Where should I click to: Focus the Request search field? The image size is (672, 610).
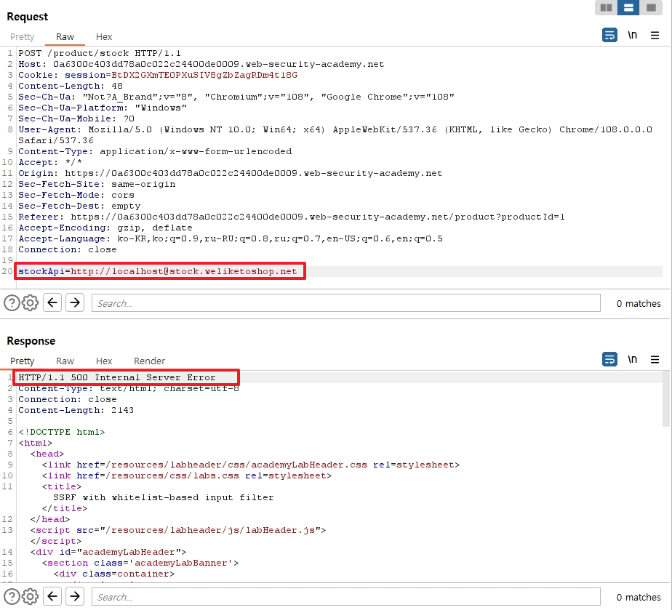pyautogui.click(x=346, y=303)
